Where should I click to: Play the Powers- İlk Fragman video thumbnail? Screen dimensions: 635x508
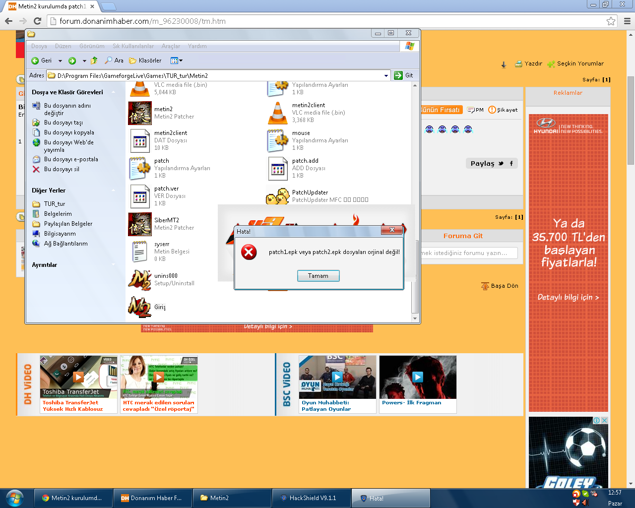(418, 377)
